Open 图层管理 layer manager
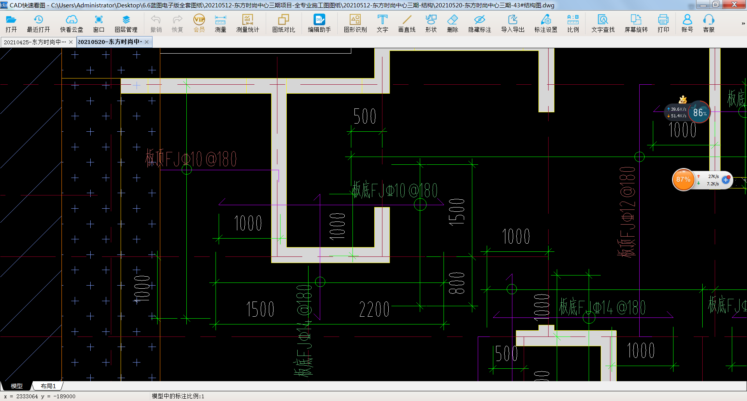The height and width of the screenshot is (401, 747). pos(126,24)
